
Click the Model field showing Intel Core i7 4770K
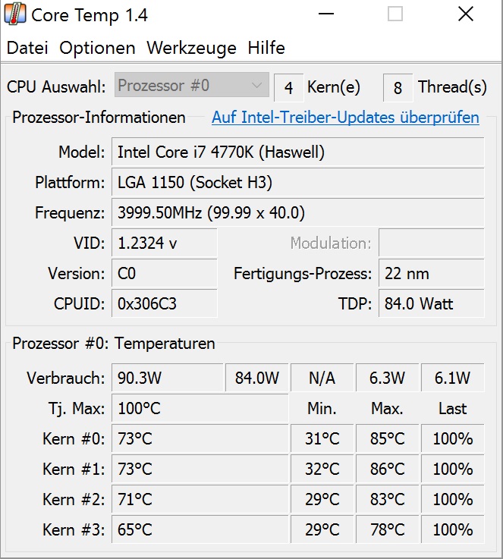[x=297, y=152]
